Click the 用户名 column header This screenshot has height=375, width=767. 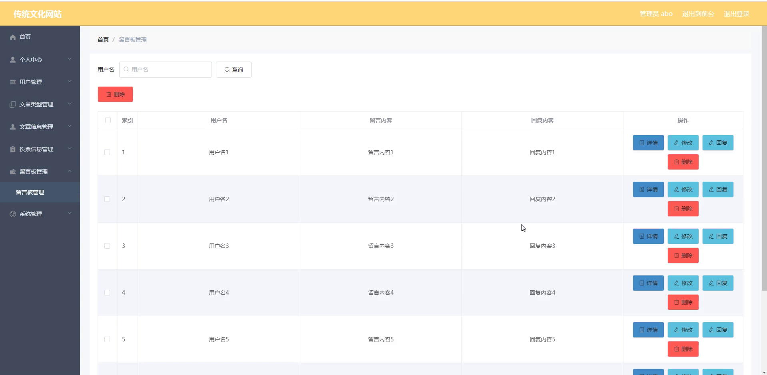coord(219,120)
